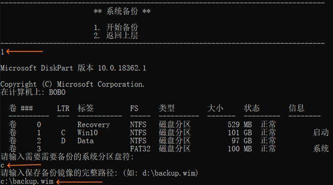
Task: Click the '状态' column header
Action: click(252, 108)
